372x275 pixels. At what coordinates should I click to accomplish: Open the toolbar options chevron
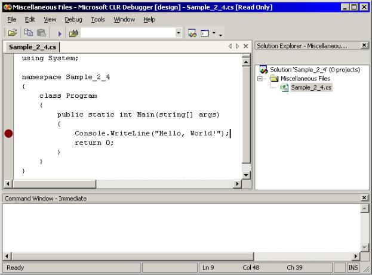(x=220, y=35)
